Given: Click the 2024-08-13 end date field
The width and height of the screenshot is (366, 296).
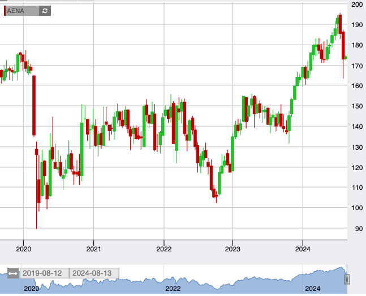Looking at the screenshot, I should point(94,273).
